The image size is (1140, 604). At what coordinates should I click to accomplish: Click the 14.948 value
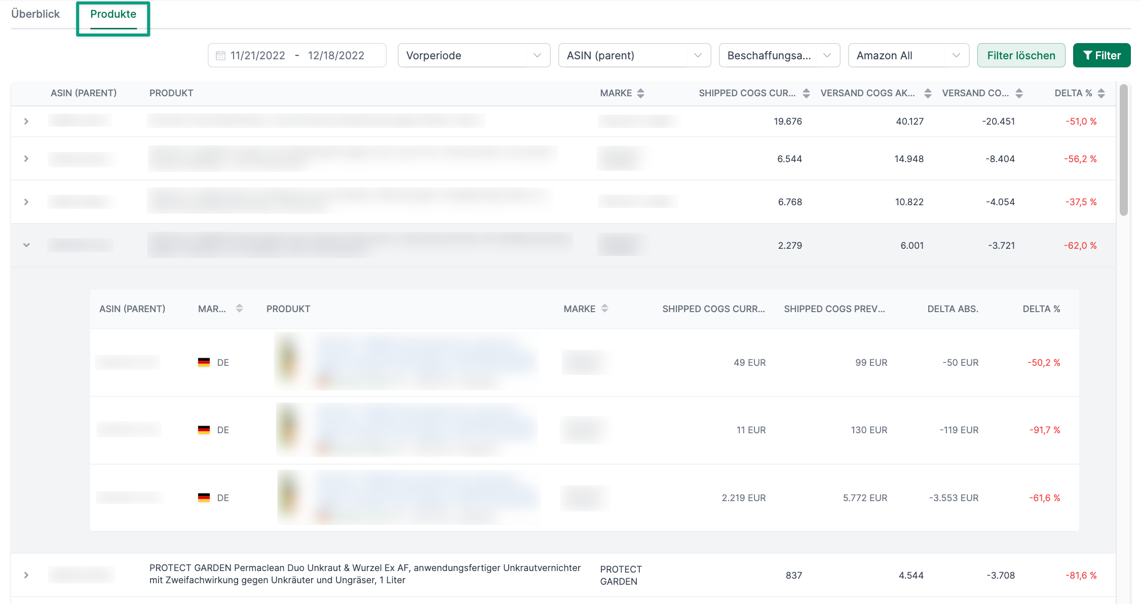[x=909, y=159]
